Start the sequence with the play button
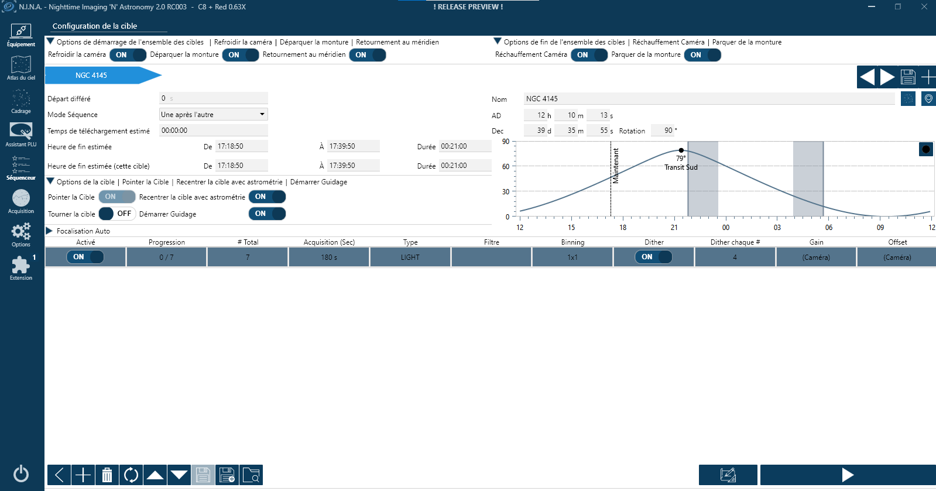Screen dimensions: 936x491 848,475
